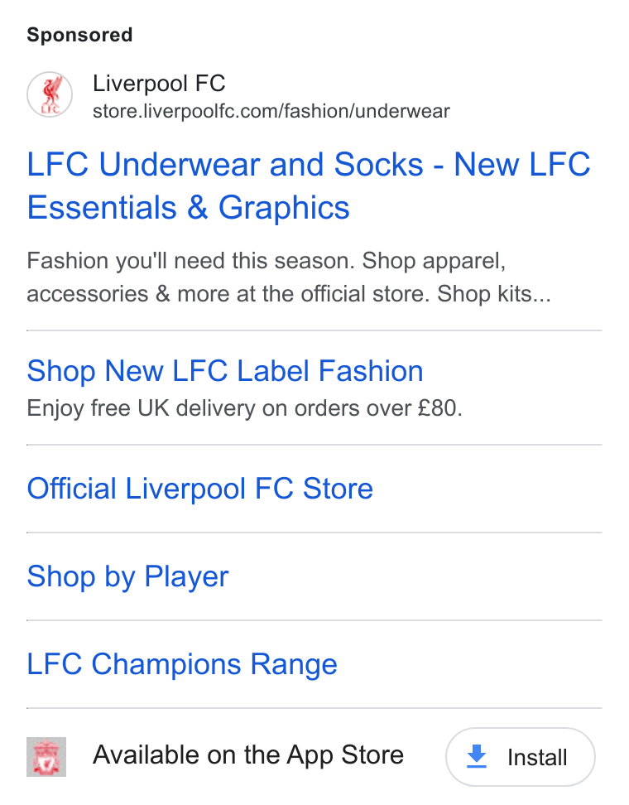This screenshot has width=629, height=805.
Task: Click the word Install on the button
Action: coord(537,757)
